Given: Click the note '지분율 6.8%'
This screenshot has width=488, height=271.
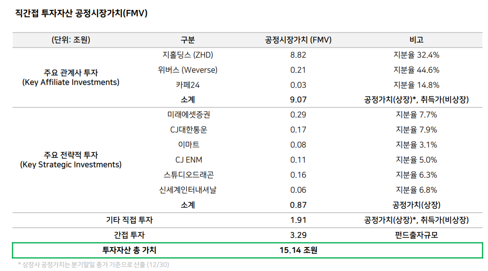Looking at the screenshot, I should (x=416, y=190).
